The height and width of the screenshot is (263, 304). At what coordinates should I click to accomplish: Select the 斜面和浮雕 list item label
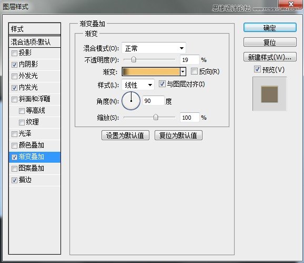pos(35,99)
